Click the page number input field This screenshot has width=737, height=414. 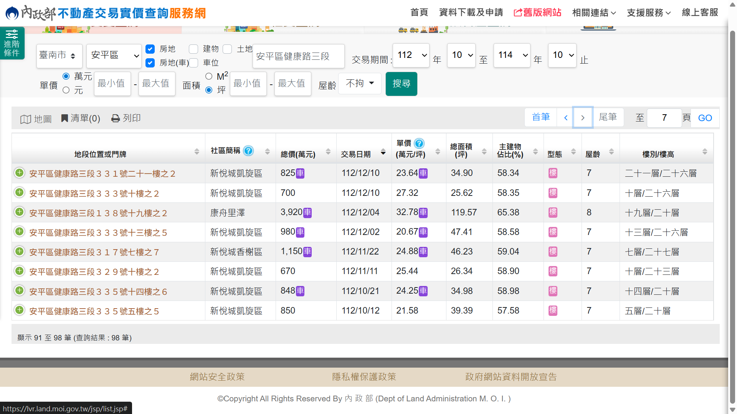pos(664,118)
